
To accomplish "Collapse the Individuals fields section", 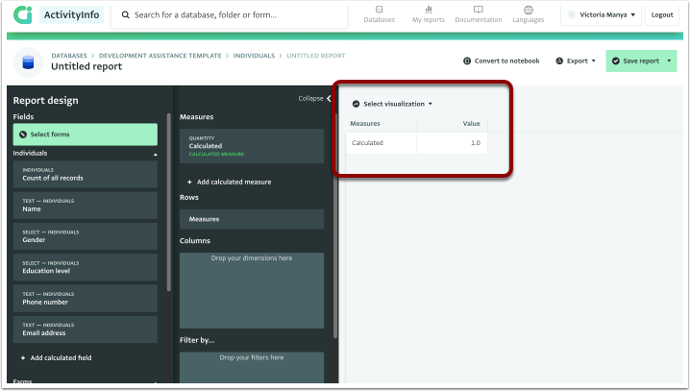I will (156, 155).
